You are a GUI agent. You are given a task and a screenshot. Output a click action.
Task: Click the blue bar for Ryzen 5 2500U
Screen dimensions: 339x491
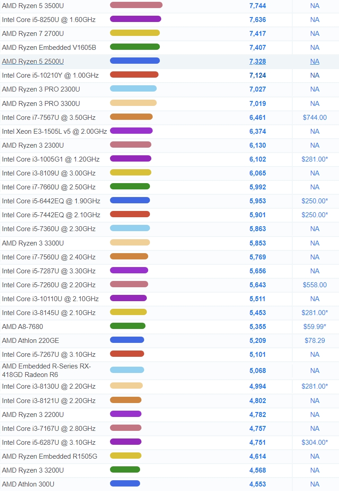point(135,61)
